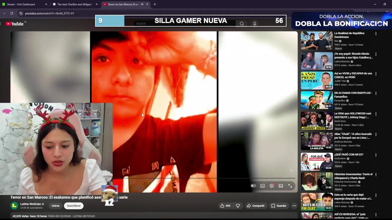Open Historias Innecesarias Travis el chimpancé video
Viewport: 392px width, 220px height.
pyautogui.click(x=317, y=181)
